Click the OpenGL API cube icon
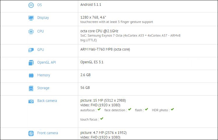The image size is (218, 140). (31, 63)
